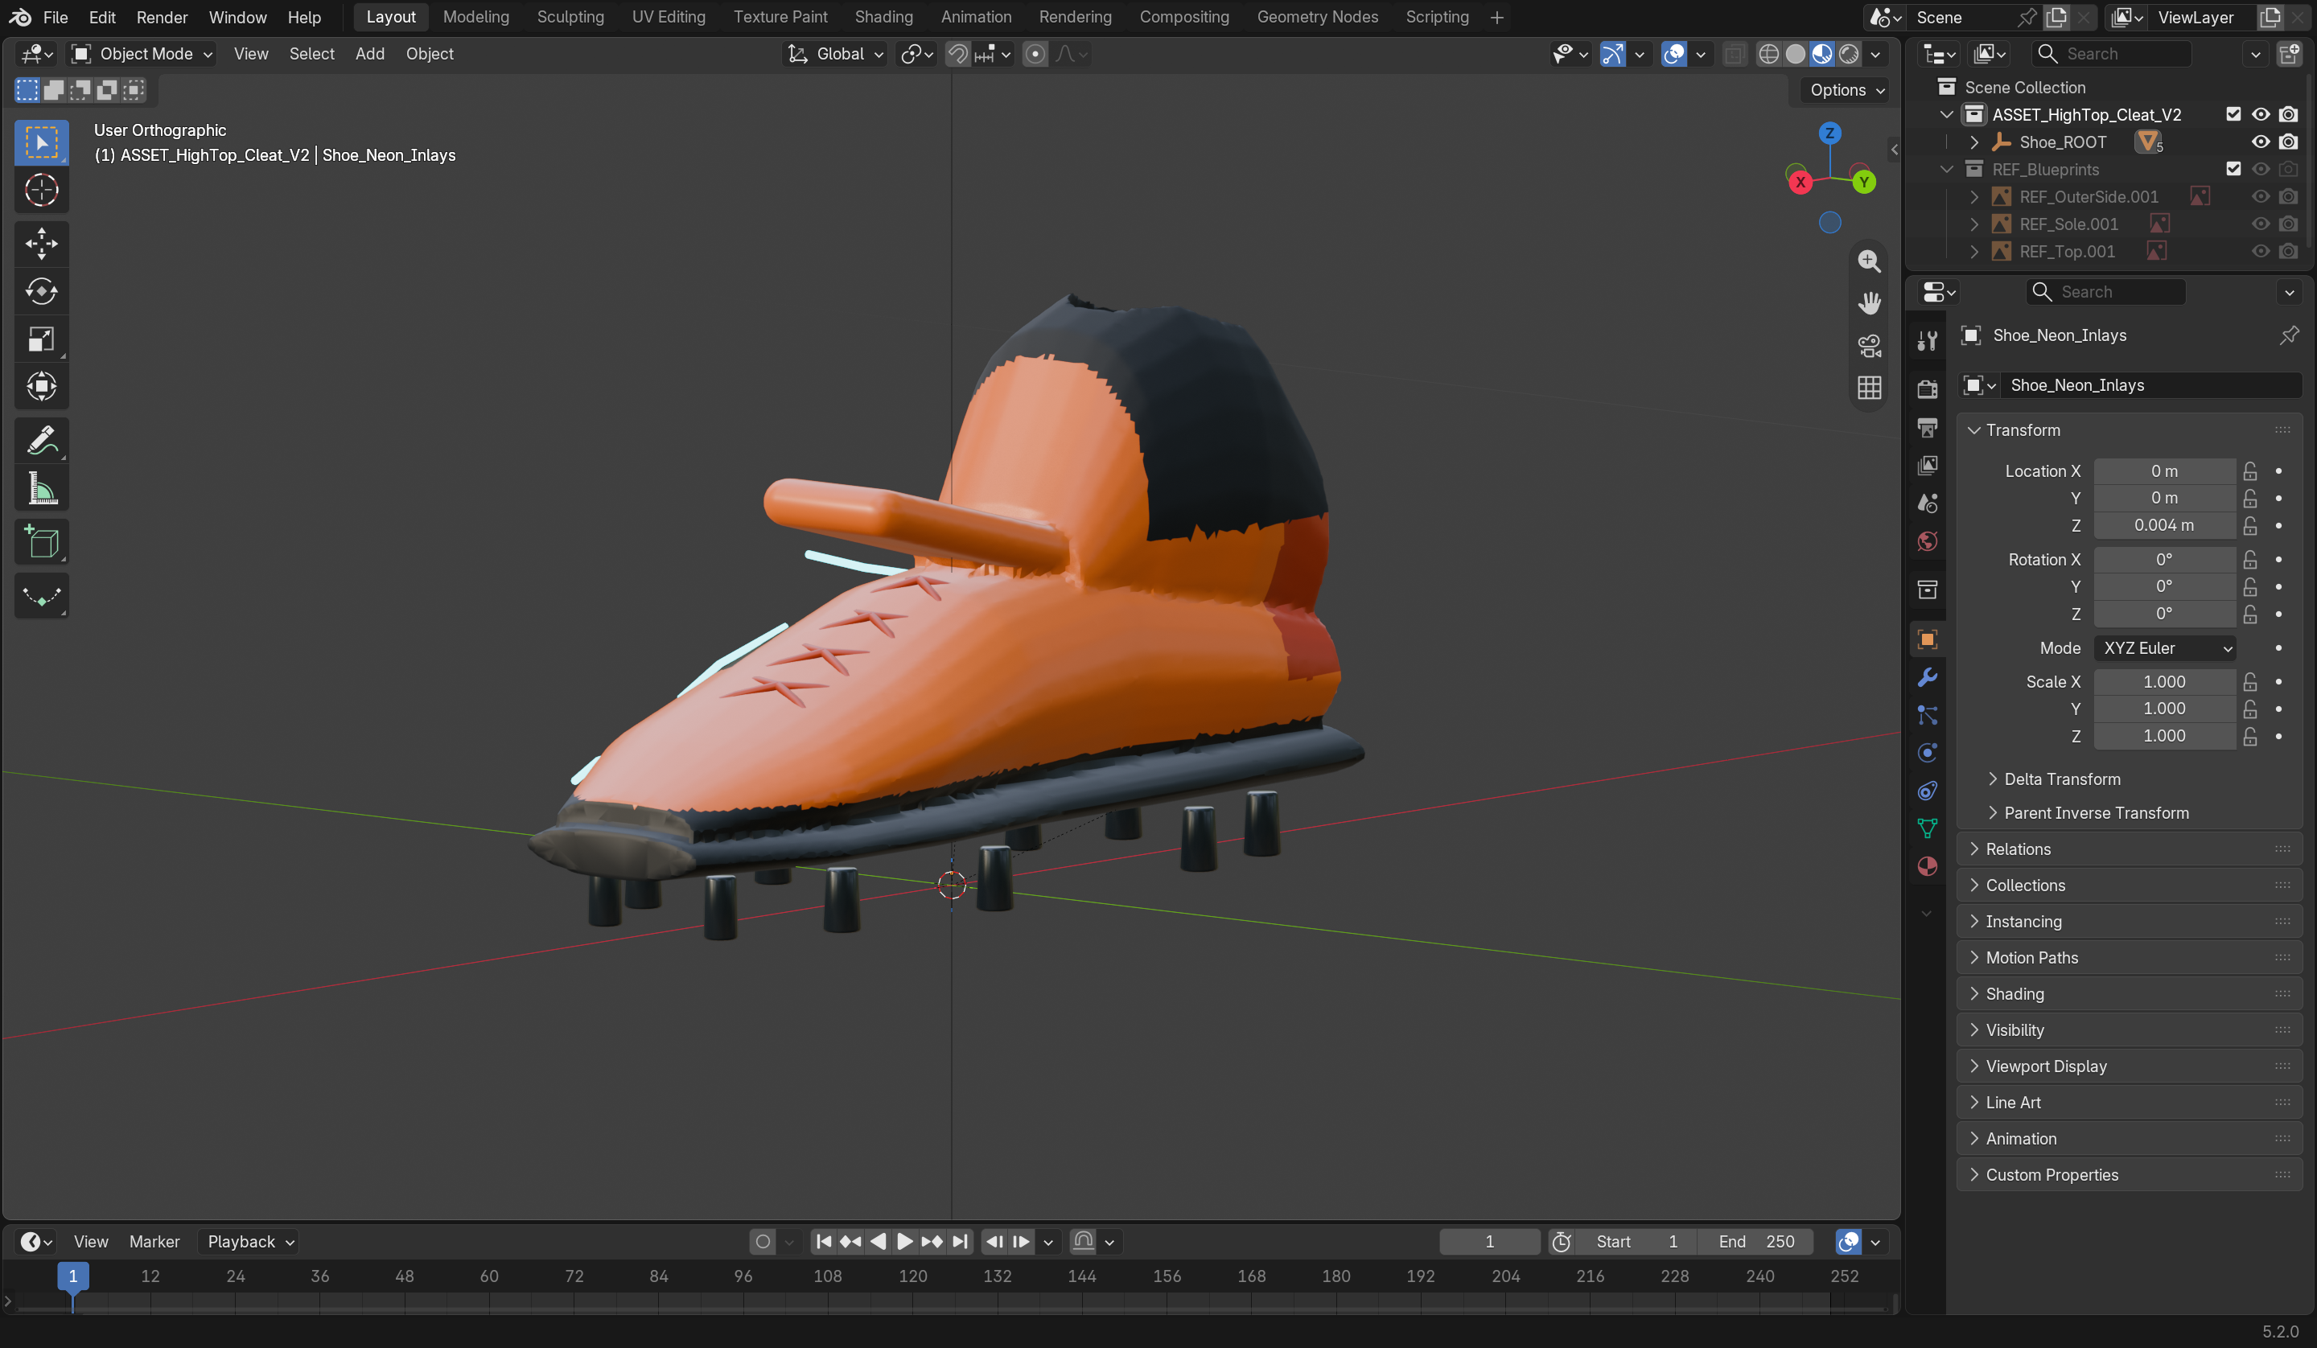The width and height of the screenshot is (2317, 1348).
Task: Open the Scene properties tab
Action: (1927, 503)
